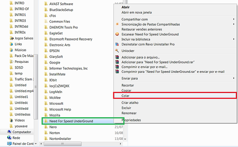This screenshot has height=147, width=238.
Task: Open Untitled.mp4 in the navigation pane
Action: [24, 91]
